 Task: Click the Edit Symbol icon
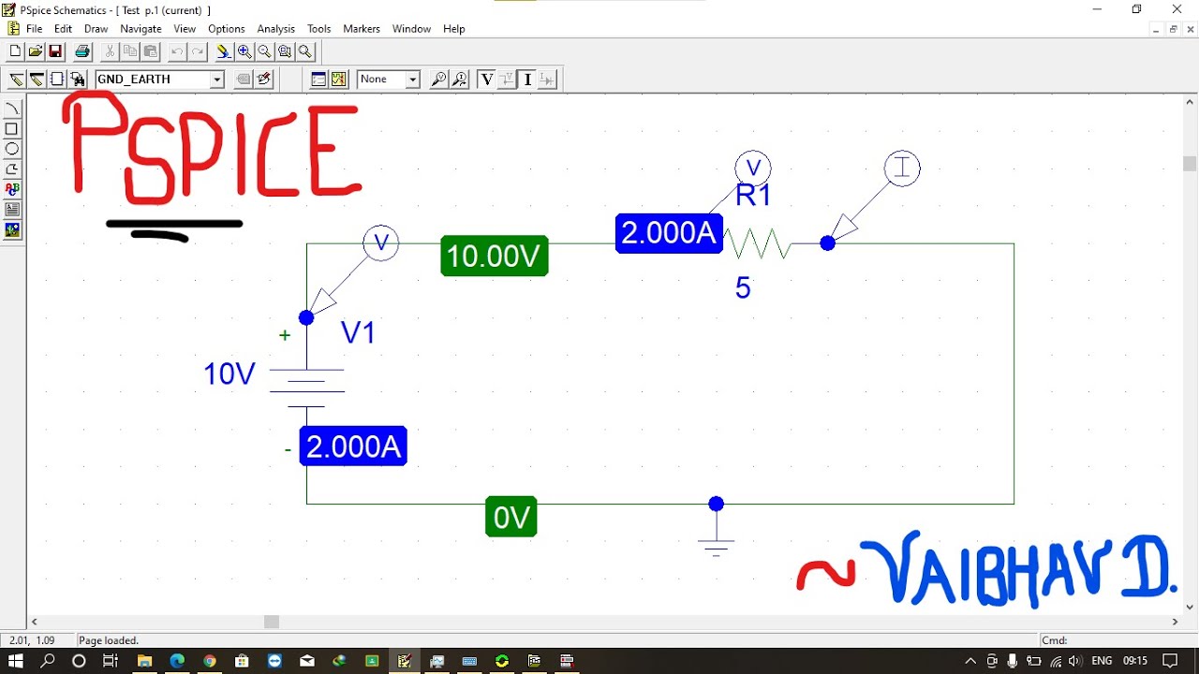(x=264, y=80)
